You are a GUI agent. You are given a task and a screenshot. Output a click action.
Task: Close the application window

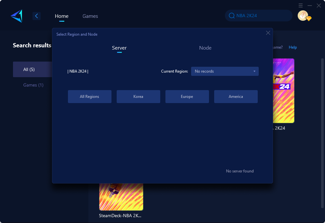click(319, 6)
